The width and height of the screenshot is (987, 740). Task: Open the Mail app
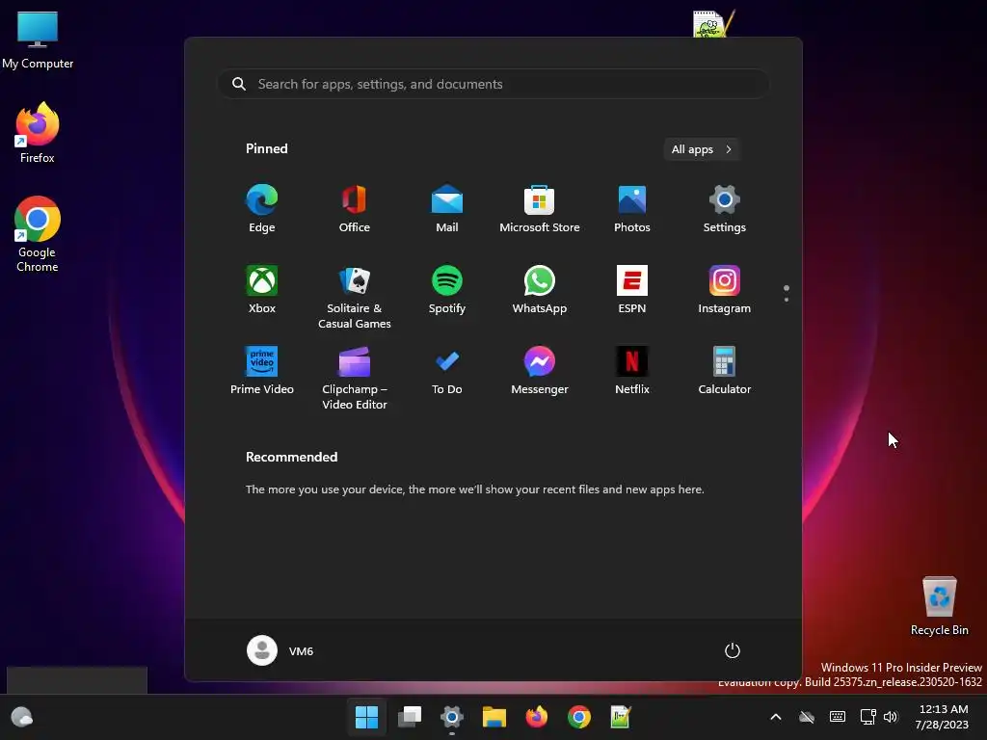tap(447, 209)
